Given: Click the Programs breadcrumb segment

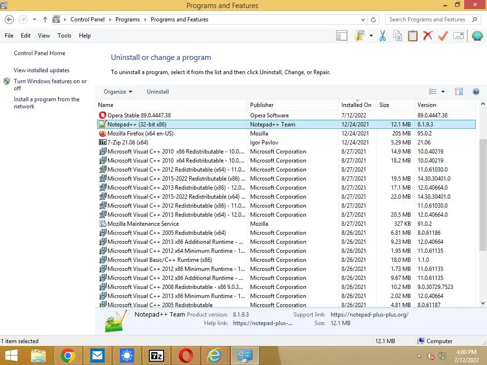Looking at the screenshot, I should pyautogui.click(x=127, y=19).
